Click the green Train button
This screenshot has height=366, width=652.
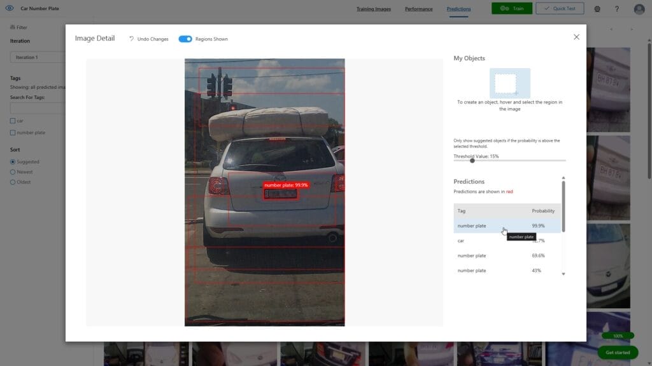coord(512,8)
